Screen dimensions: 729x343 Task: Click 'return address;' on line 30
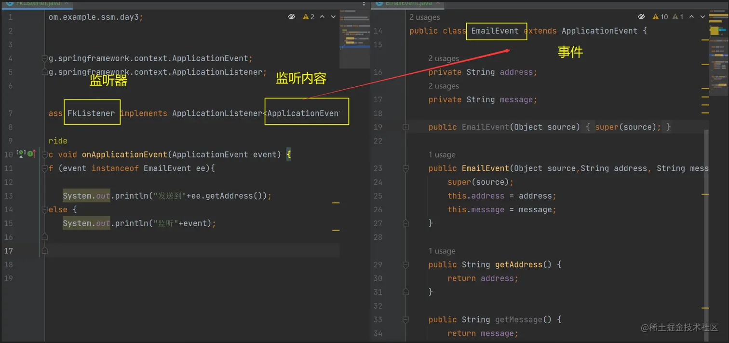(483, 278)
